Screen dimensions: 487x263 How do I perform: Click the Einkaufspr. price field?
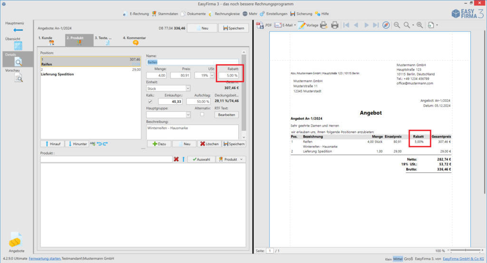pyautogui.click(x=170, y=101)
